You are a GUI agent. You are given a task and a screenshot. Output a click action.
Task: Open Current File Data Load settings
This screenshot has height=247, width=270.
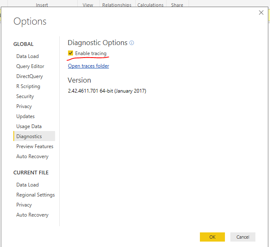tap(28, 185)
